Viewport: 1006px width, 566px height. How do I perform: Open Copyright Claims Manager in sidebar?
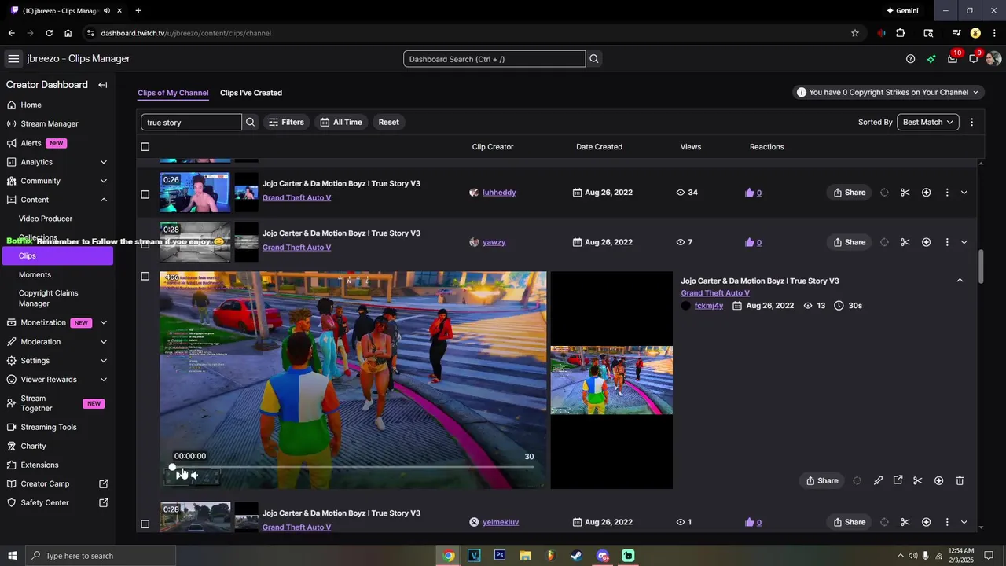pos(48,298)
